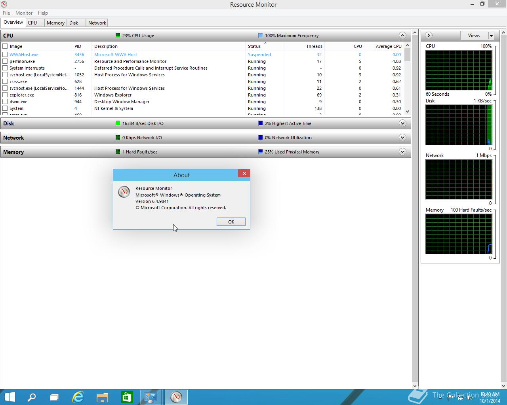
Task: Select the Desktop Window Manager description
Action: [122, 102]
